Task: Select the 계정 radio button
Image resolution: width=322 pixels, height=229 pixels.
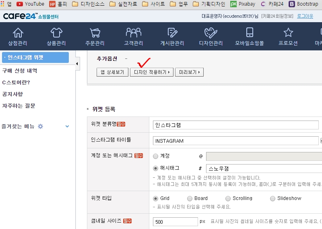Action: [156, 156]
